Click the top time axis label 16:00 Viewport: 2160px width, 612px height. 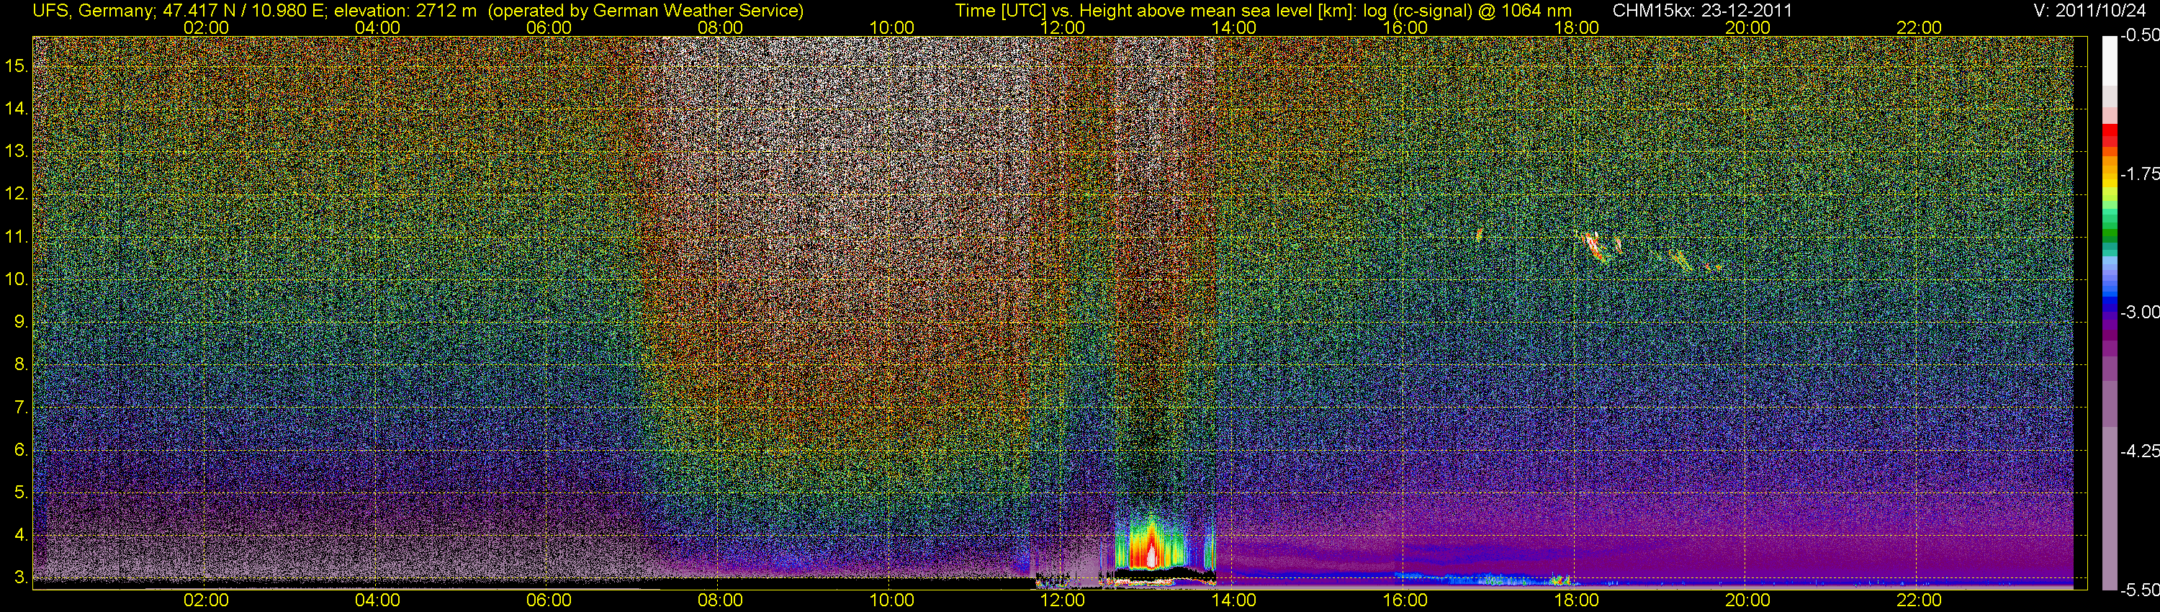click(1405, 27)
